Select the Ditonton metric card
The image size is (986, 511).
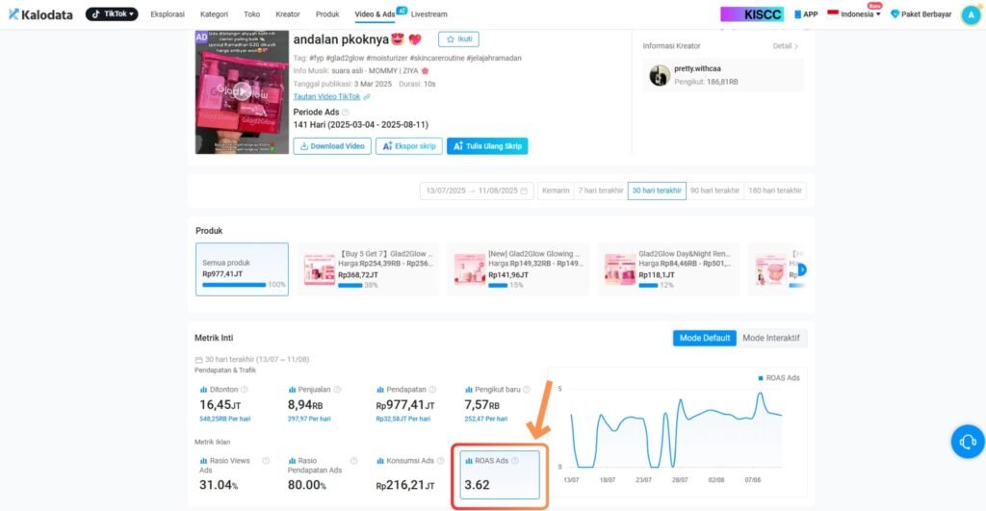[x=233, y=404]
